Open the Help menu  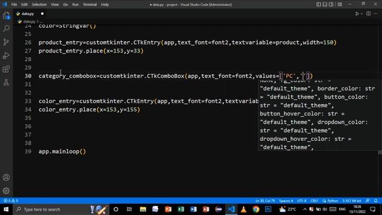click(105, 4)
